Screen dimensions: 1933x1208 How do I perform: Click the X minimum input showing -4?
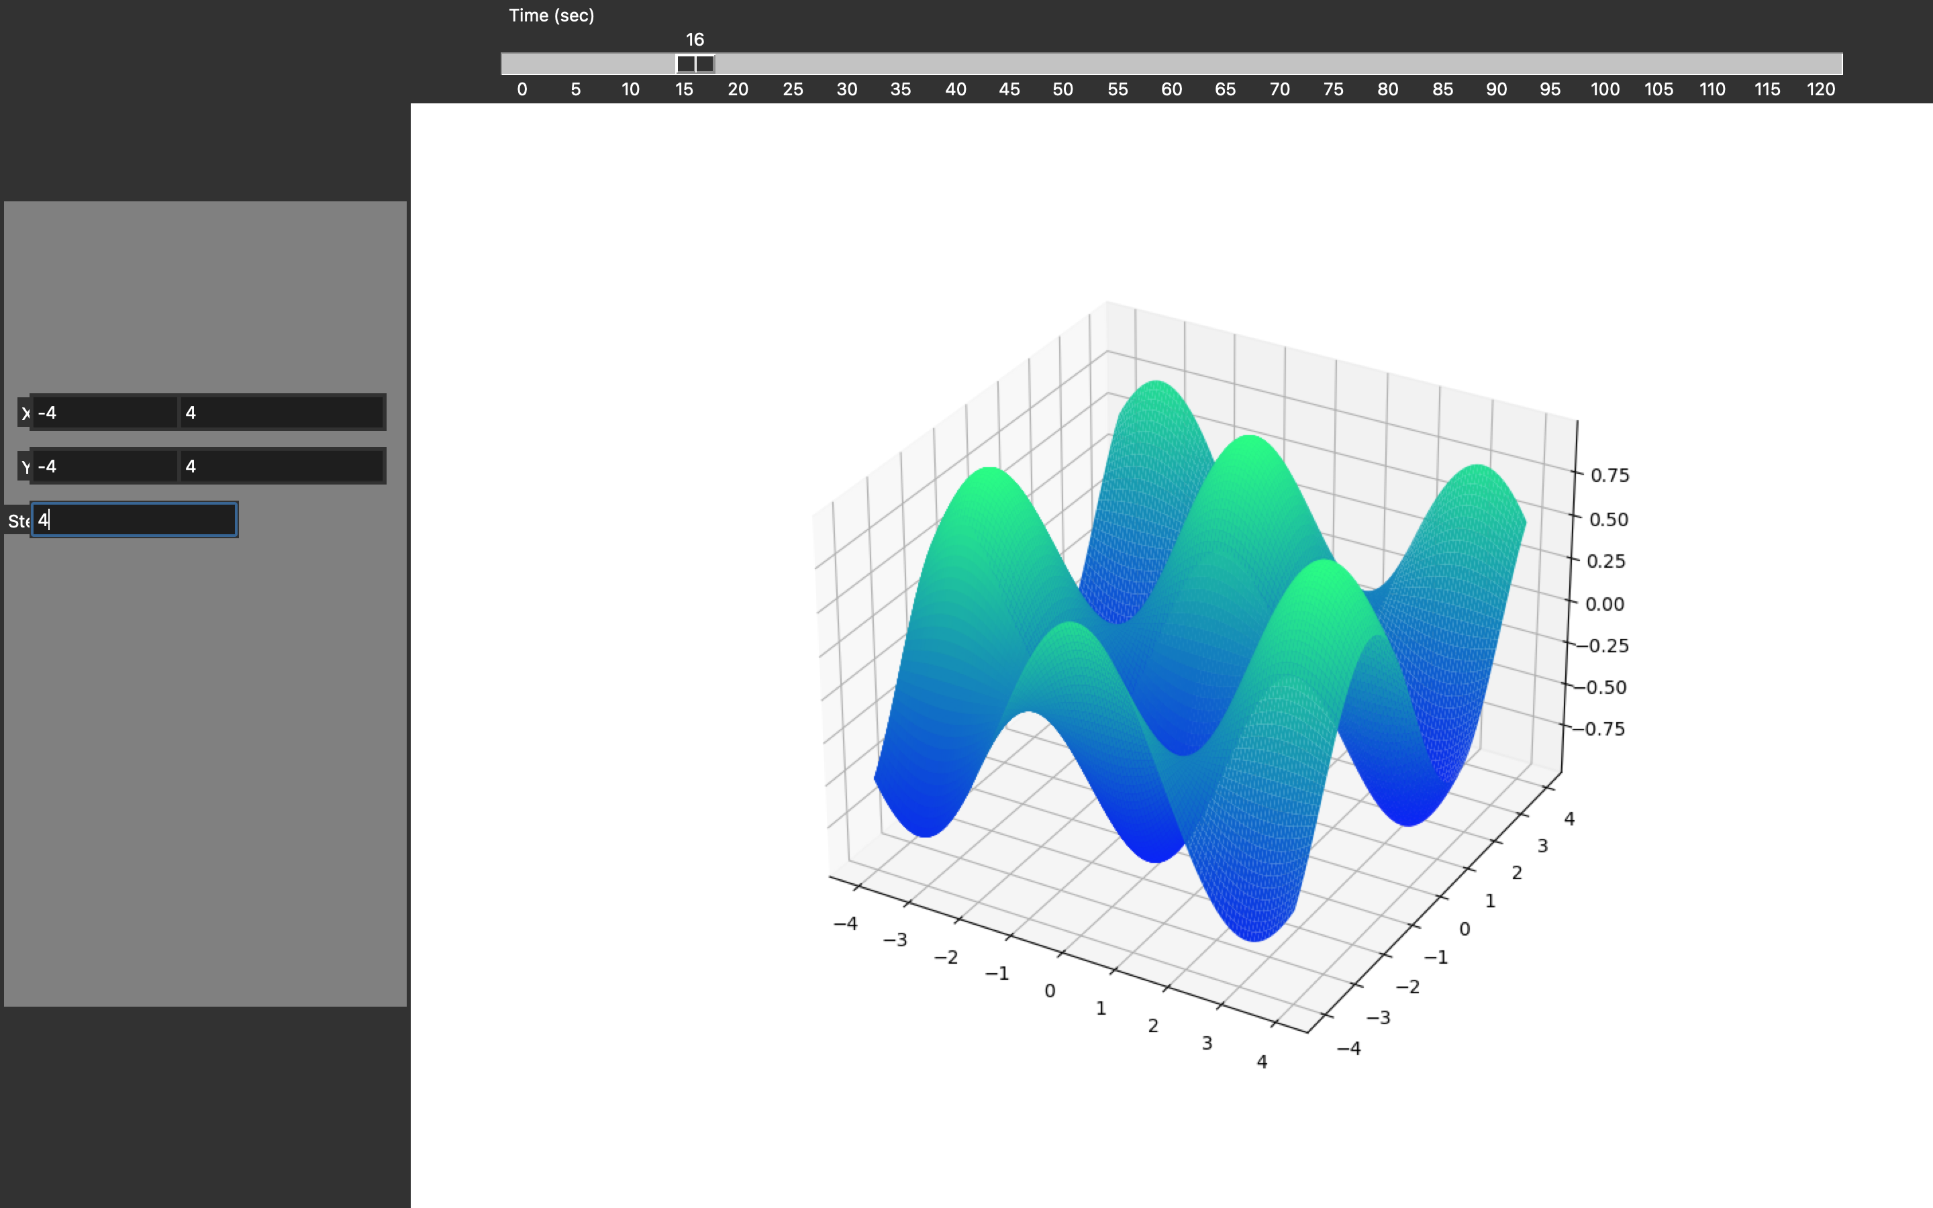[x=104, y=412]
